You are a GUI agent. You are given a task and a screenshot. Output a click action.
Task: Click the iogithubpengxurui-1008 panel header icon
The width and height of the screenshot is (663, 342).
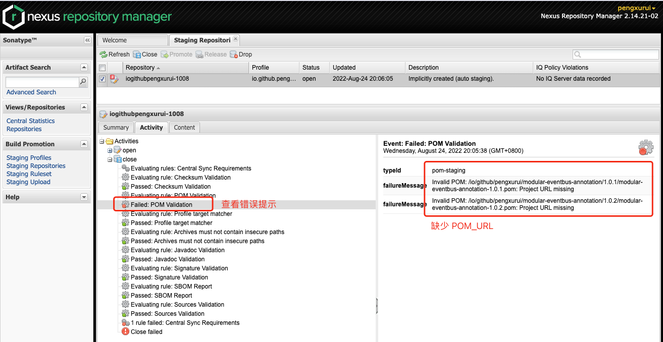click(104, 114)
